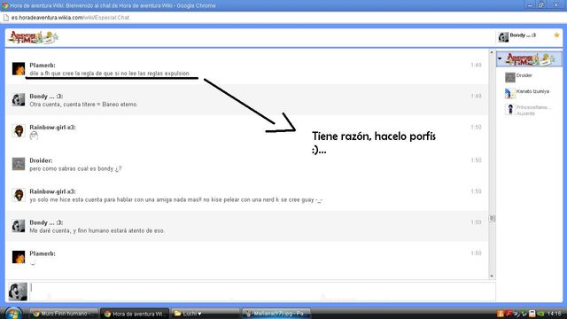Open Bondy's avatar beside the Baneo eterno message

(19, 99)
